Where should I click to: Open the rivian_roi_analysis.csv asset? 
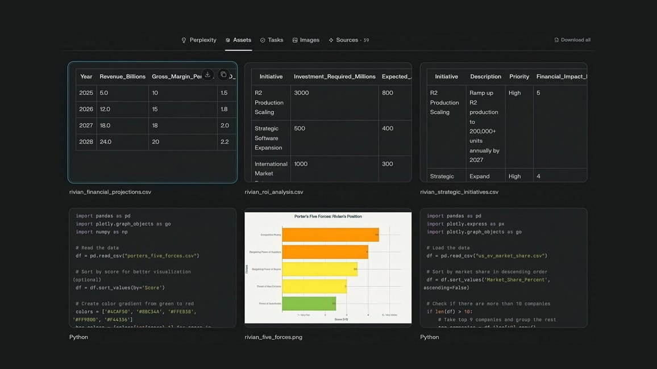pyautogui.click(x=328, y=122)
